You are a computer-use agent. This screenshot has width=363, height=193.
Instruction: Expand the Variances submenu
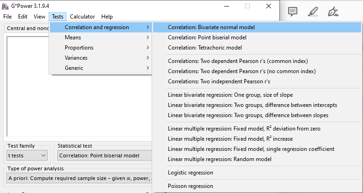point(101,58)
